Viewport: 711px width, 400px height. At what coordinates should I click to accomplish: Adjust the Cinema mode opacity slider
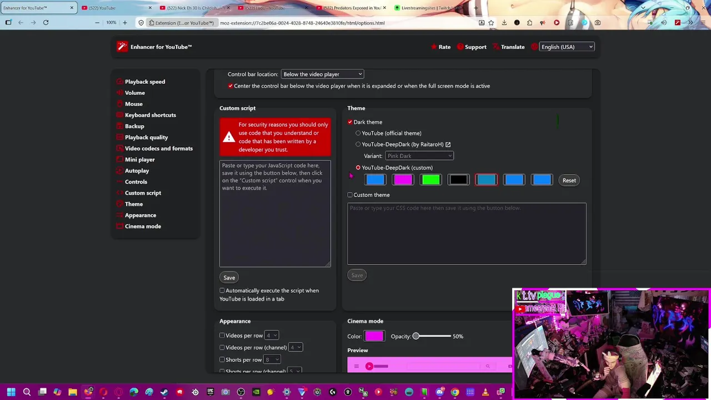click(433, 336)
